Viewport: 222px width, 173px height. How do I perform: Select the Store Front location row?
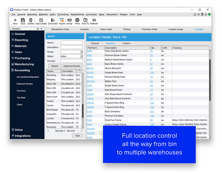tap(64, 97)
